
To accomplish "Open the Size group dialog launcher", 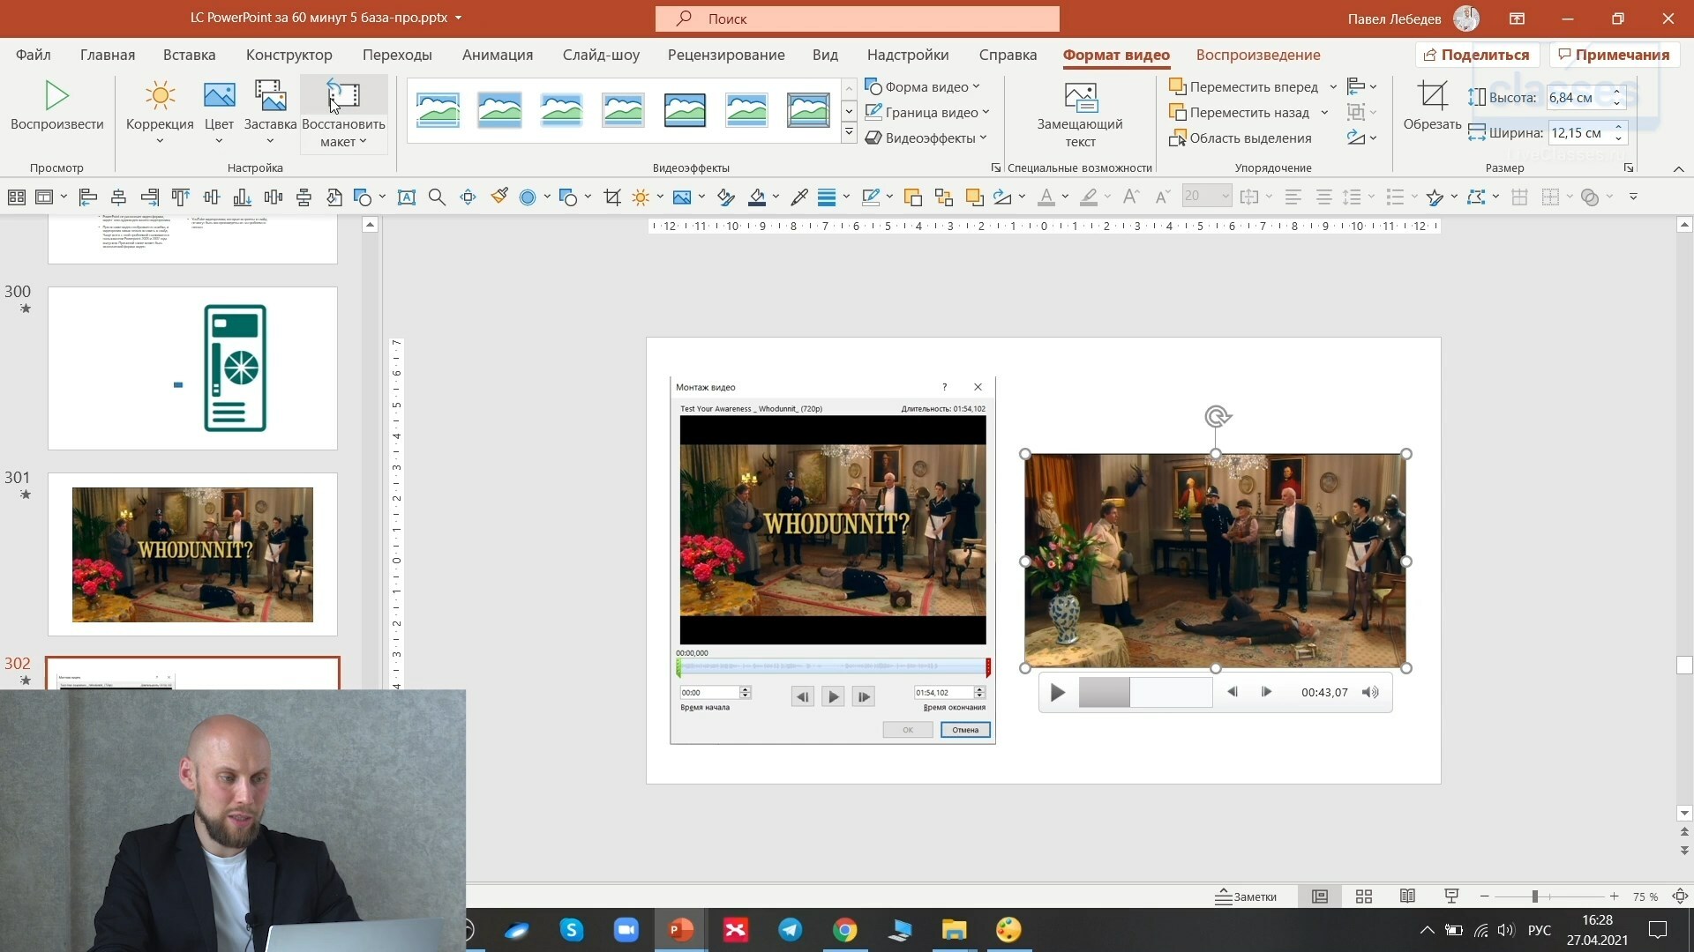I will click(1629, 167).
